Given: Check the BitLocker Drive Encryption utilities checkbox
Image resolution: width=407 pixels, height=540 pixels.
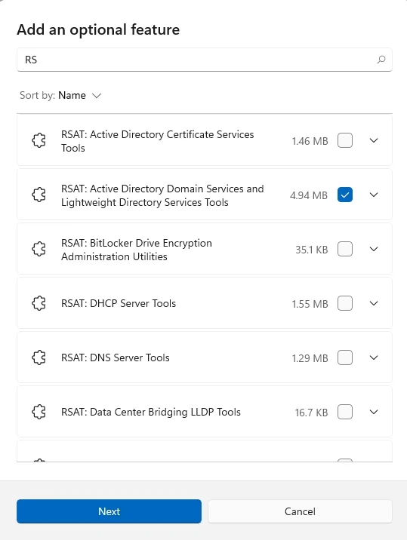Looking at the screenshot, I should 345,249.
